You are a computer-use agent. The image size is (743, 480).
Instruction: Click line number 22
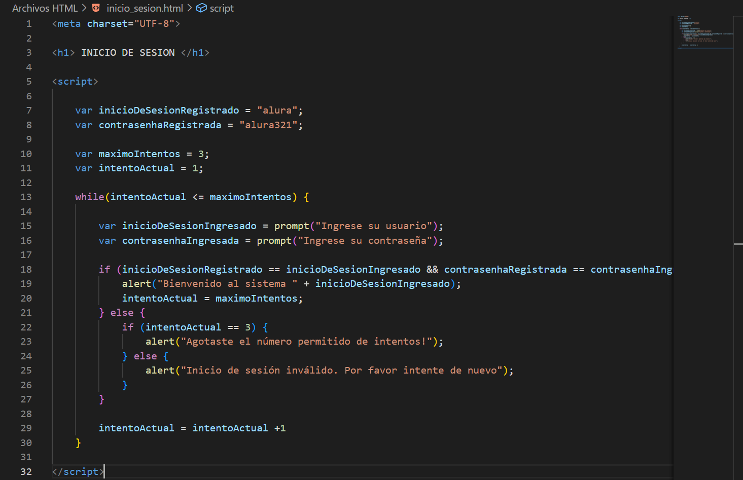(x=26, y=327)
